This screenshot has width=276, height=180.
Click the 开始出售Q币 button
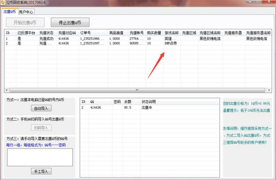[25, 23]
